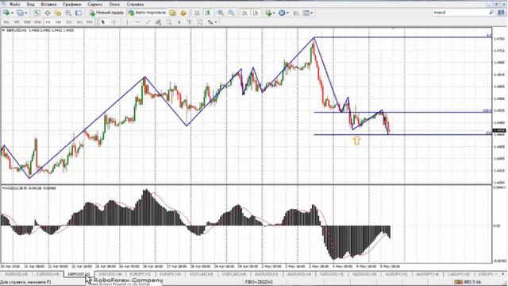The width and height of the screenshot is (508, 286).
Task: Toggle the Navigator panel icon
Action: click(58, 13)
